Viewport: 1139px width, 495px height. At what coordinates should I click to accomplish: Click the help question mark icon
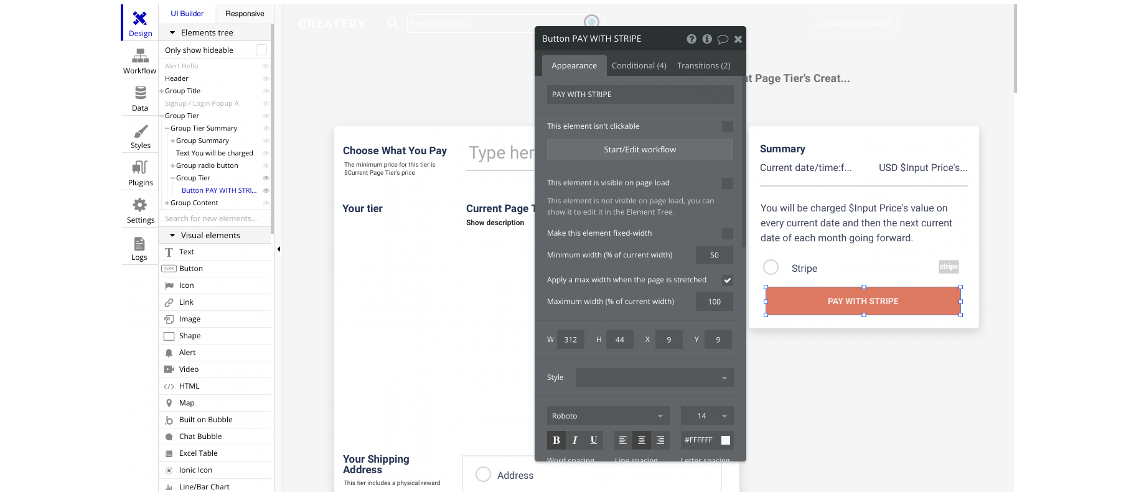coord(691,39)
